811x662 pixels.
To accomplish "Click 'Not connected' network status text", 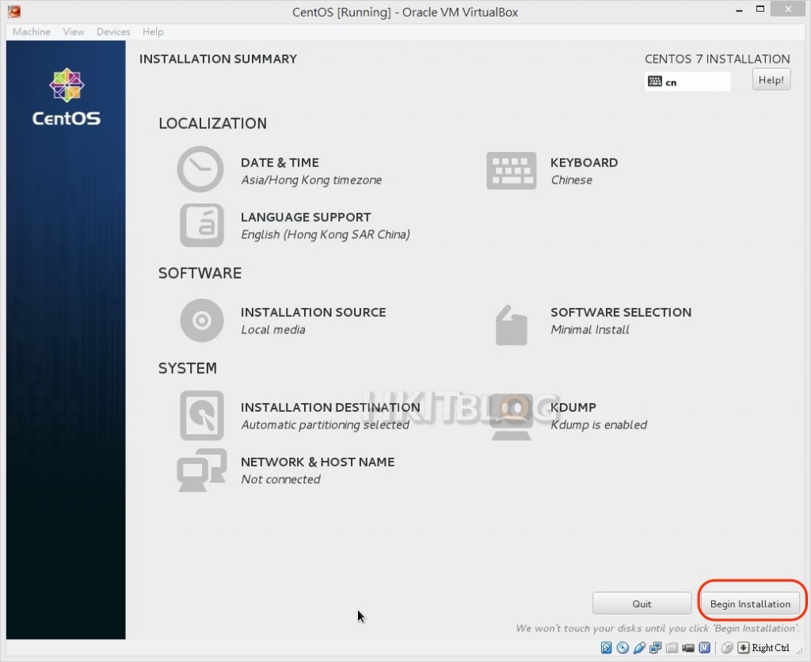I will [280, 479].
